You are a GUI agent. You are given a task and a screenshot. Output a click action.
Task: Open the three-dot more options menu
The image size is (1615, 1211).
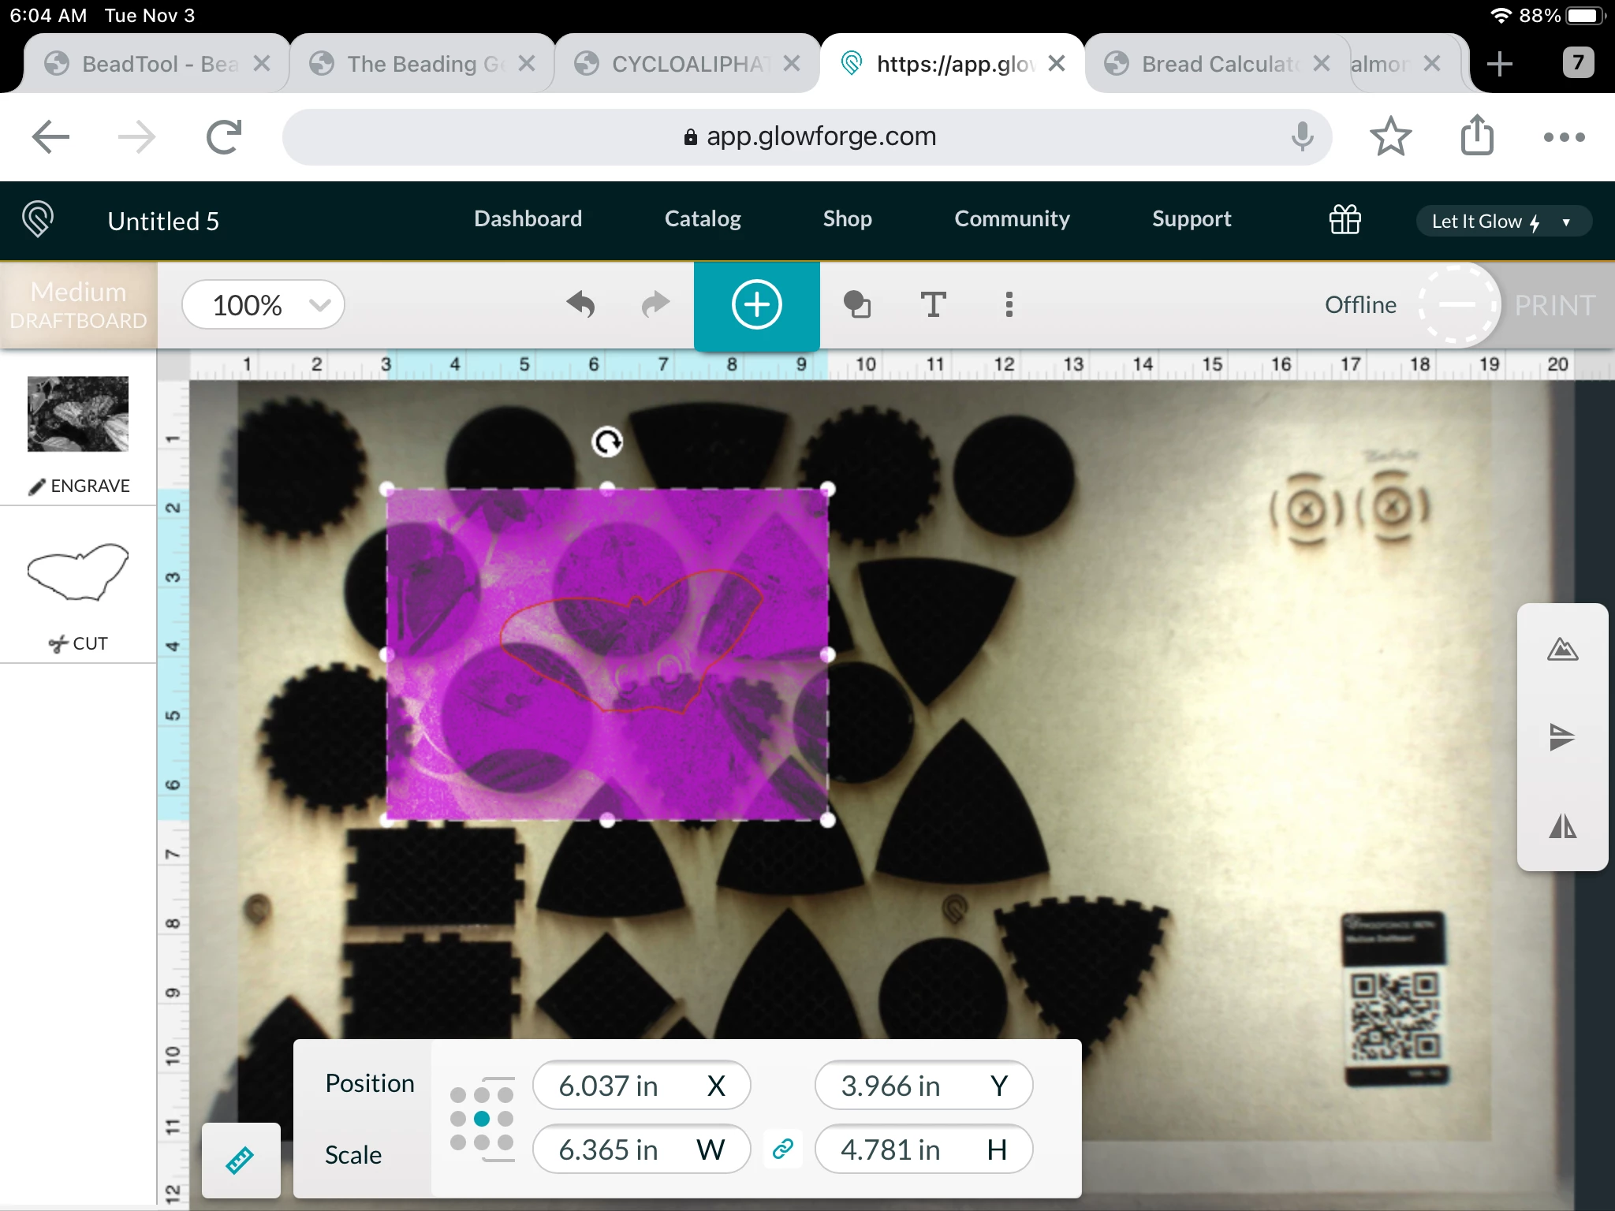tap(1009, 305)
